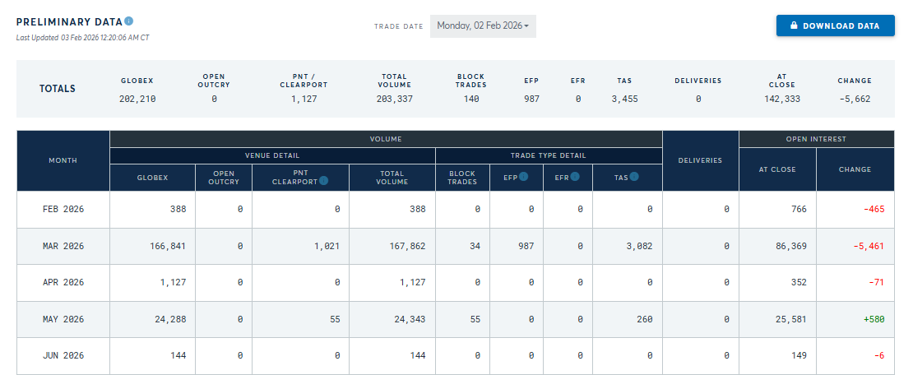Click MAR 2026 total volume 167,862
913x375 pixels.
coord(407,247)
